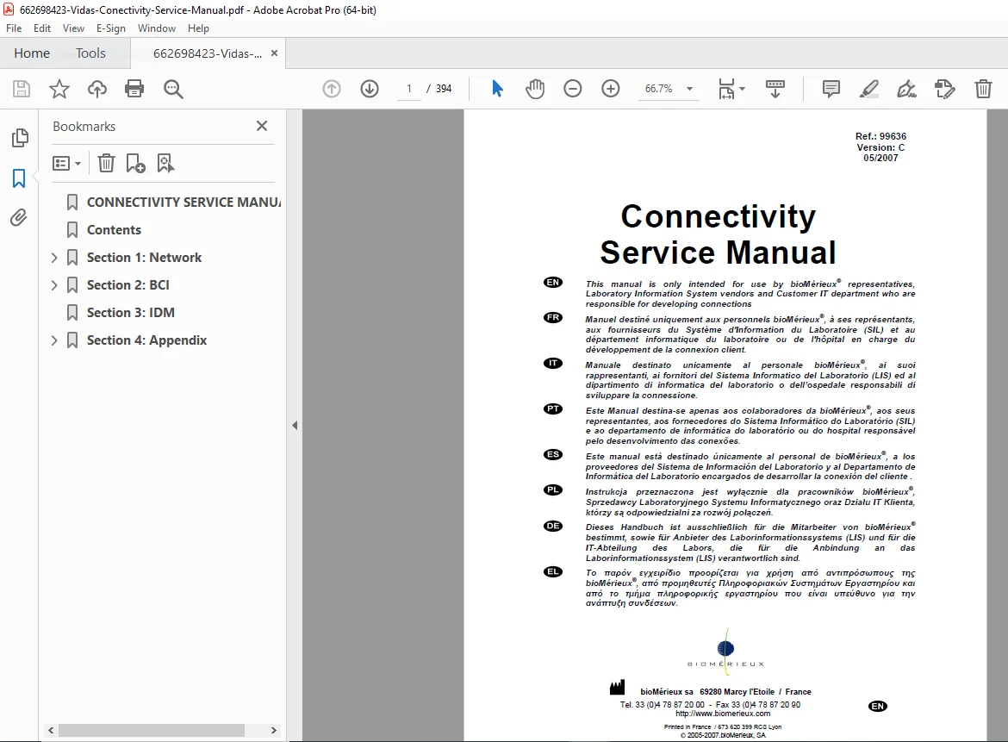Viewport: 1008px width, 742px height.
Task: Delete selected bookmark trash icon
Action: point(106,164)
